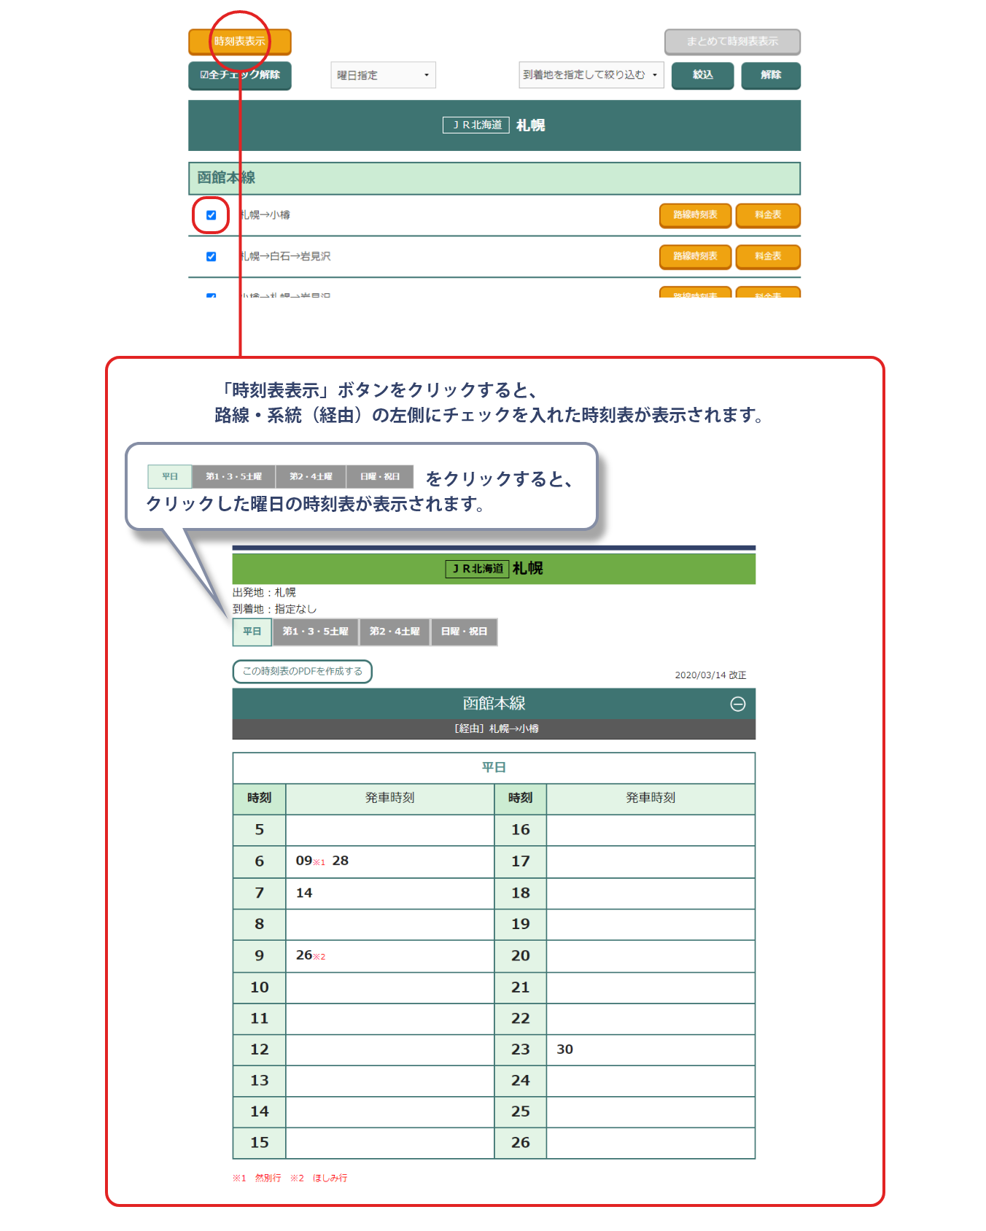Click the orange 時刻表表示 button
986x1231 pixels.
(x=240, y=42)
